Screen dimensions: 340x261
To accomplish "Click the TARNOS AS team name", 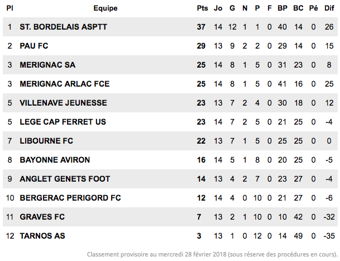I will pos(42,236).
